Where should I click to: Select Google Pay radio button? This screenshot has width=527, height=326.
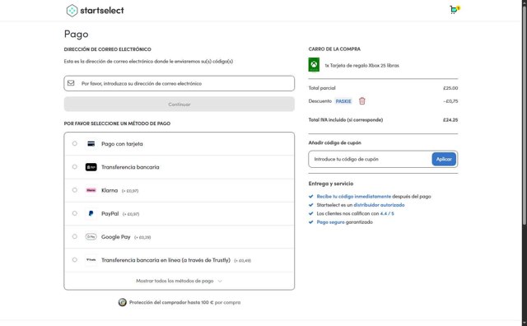[75, 236]
